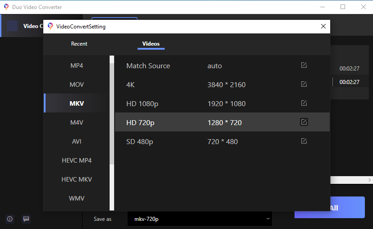Maximize the Duo Video Converter window
The height and width of the screenshot is (229, 373).
click(343, 7)
